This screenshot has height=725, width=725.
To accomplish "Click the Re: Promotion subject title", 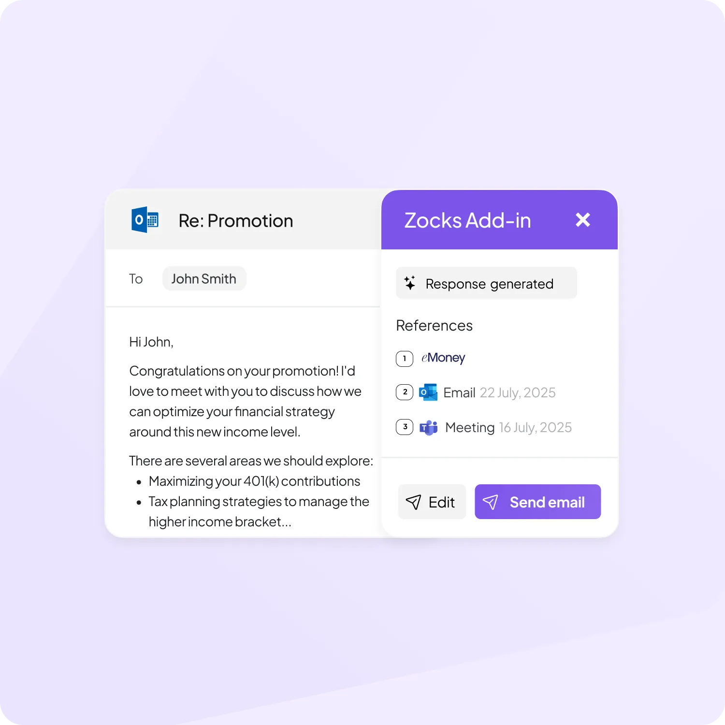I will pyautogui.click(x=236, y=220).
